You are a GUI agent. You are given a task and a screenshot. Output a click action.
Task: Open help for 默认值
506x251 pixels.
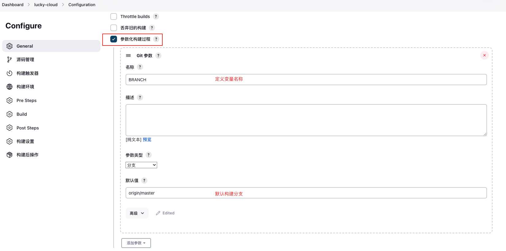click(x=144, y=180)
